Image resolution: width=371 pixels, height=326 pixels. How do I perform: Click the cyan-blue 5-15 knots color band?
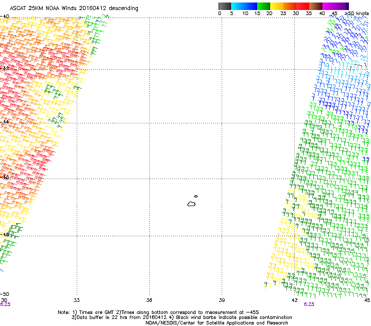[x=244, y=6]
